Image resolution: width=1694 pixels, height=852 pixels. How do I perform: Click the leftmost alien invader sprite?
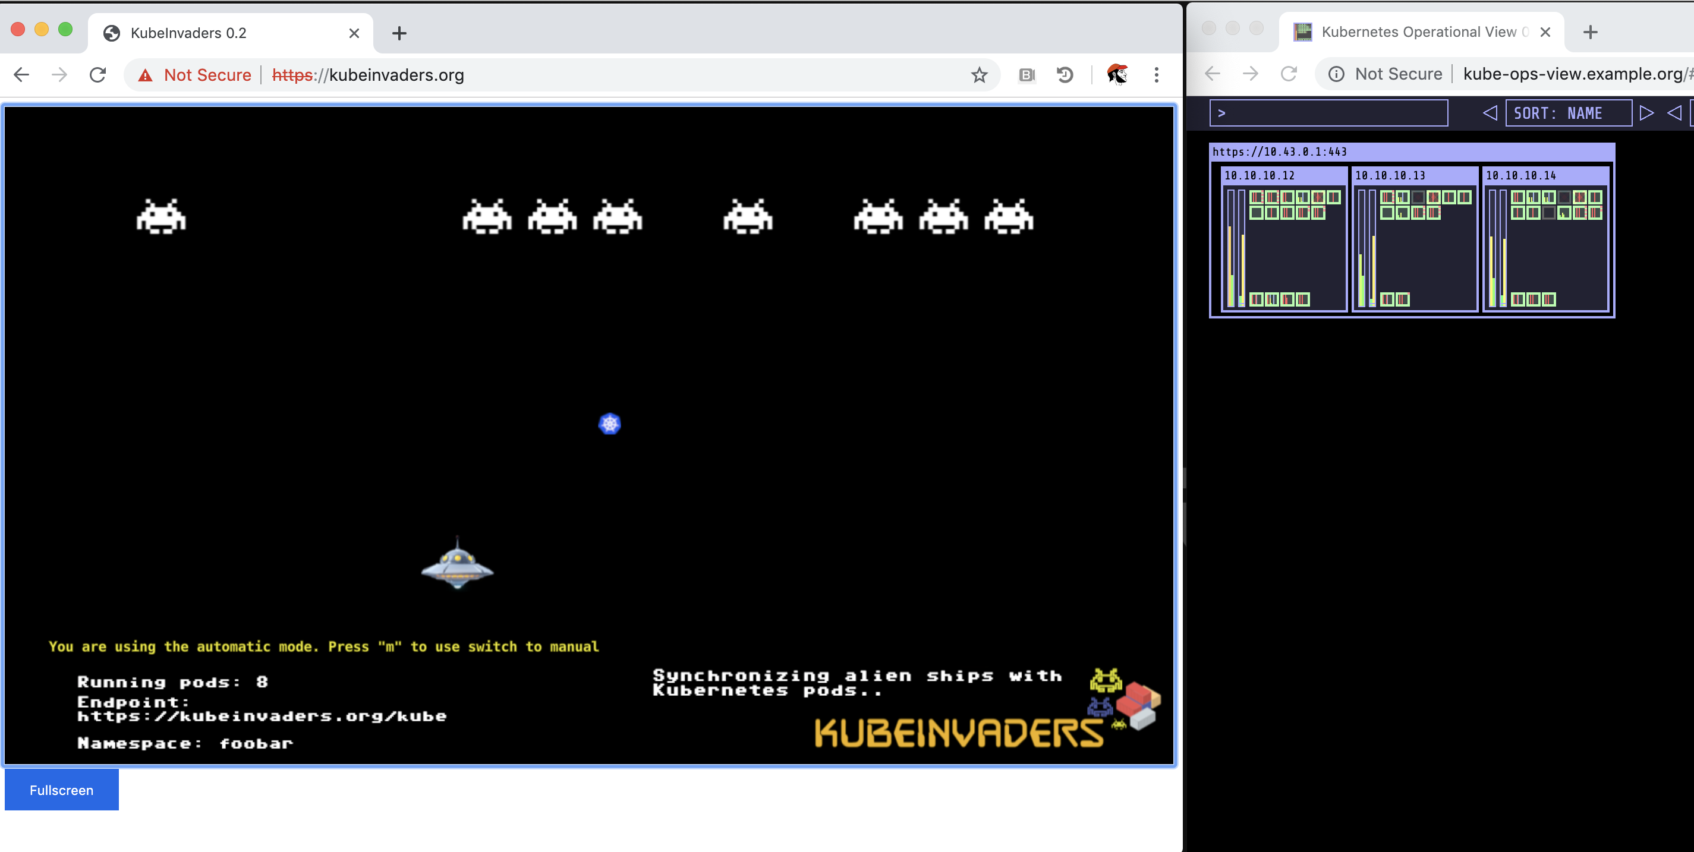[x=161, y=217]
